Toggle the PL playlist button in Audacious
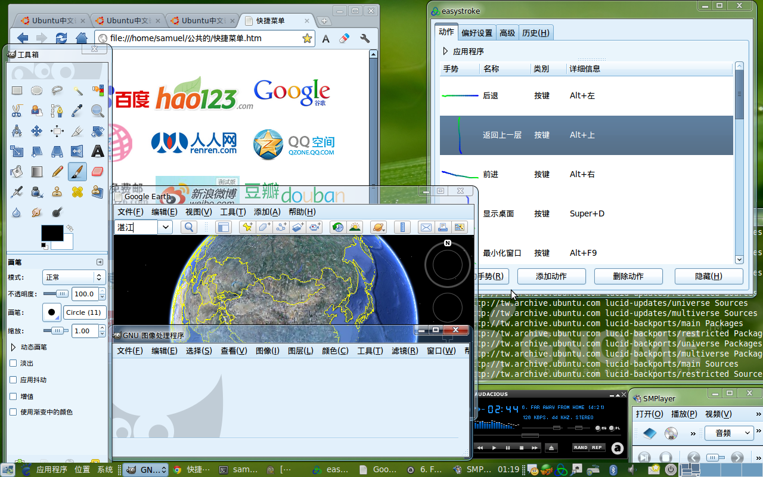 click(x=614, y=428)
